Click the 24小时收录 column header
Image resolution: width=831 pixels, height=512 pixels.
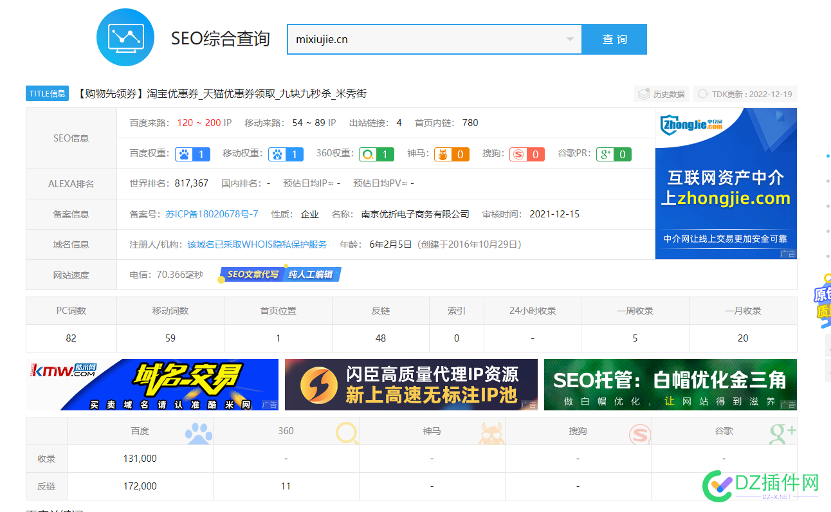[533, 311]
